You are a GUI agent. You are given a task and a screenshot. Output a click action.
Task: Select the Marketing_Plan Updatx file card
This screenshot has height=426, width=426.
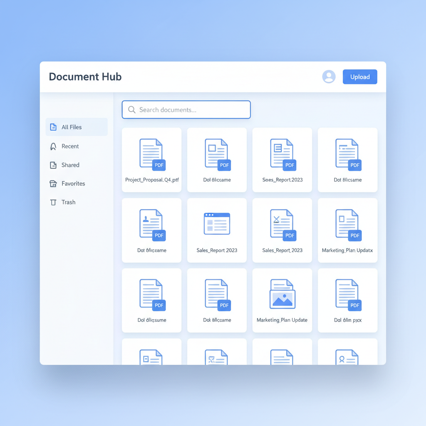(347, 230)
